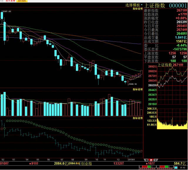This screenshot has width=188, height=170.
Task: Open the 选择模板 template dropdown
Action: 134,5
